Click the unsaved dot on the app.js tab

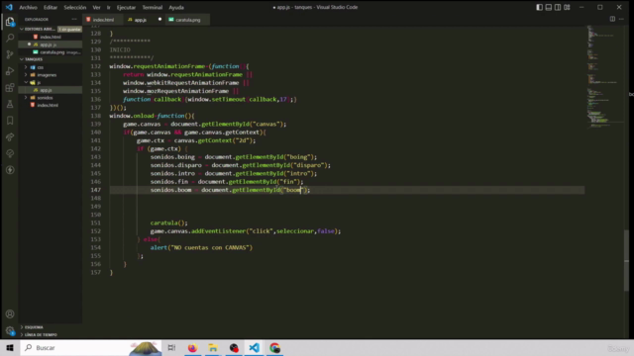159,20
